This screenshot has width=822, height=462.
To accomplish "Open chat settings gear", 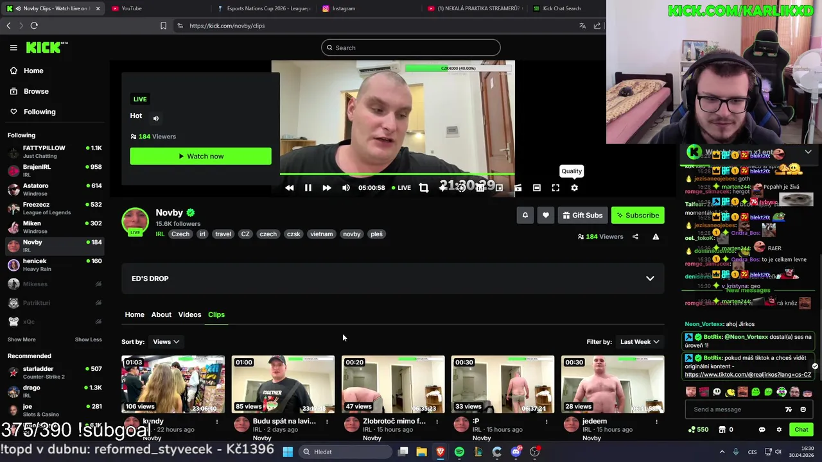I will [x=779, y=430].
